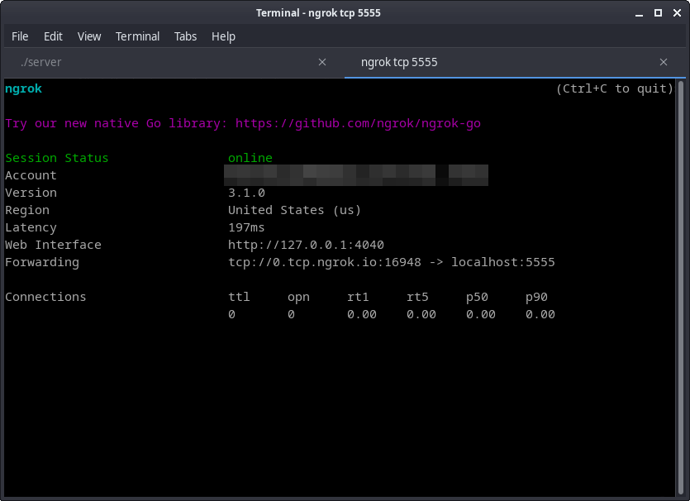690x501 pixels.
Task: Open the Edit menu
Action: [x=53, y=36]
